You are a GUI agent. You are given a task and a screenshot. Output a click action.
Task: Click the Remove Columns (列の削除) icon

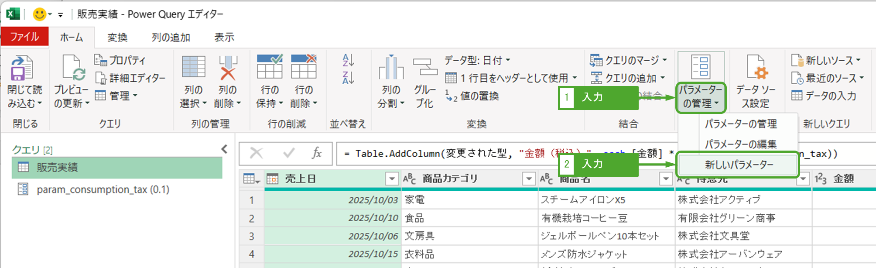227,68
